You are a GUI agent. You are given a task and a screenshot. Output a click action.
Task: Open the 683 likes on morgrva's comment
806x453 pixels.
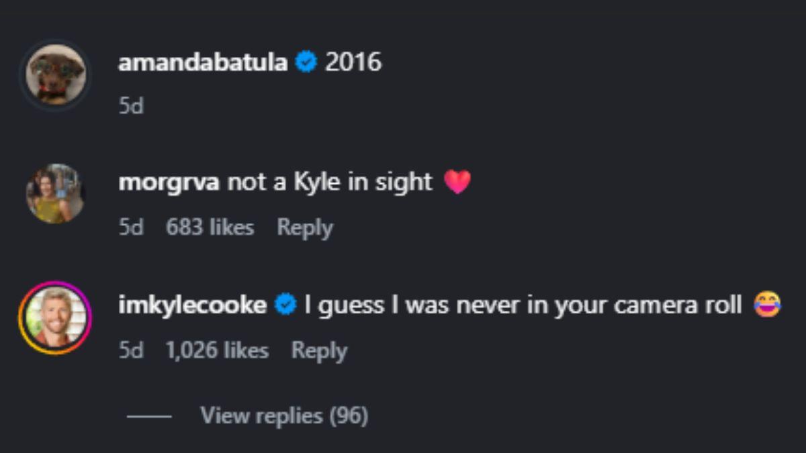point(210,227)
